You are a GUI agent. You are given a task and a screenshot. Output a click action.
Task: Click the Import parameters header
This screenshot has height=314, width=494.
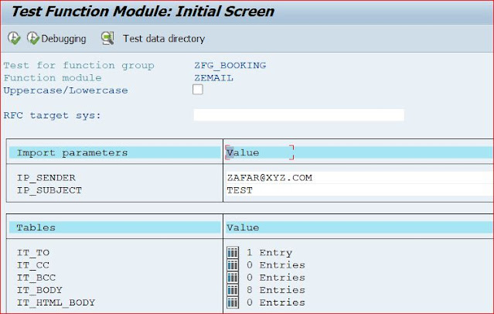pyautogui.click(x=115, y=152)
